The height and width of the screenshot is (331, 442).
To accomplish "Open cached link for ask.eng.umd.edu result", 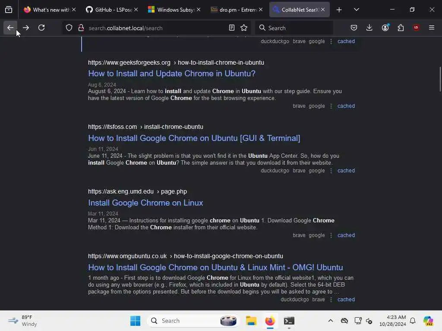I will tap(346, 235).
